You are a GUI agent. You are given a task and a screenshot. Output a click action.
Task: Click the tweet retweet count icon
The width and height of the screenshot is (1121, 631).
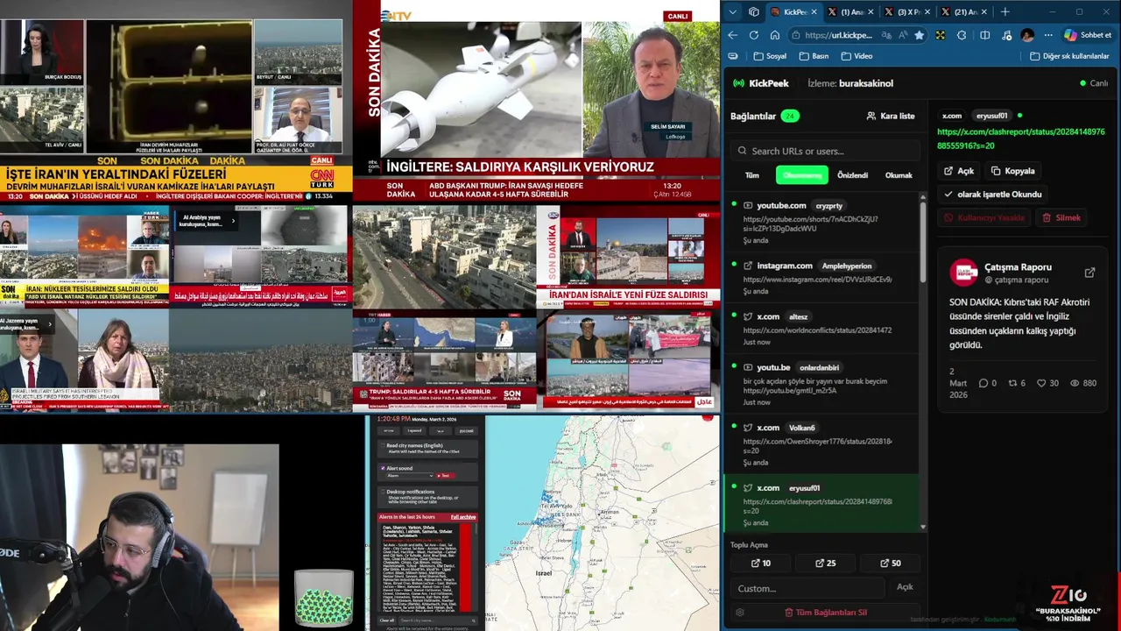1012,383
